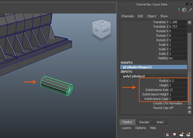Move selected layer down icon

pos(174,134)
